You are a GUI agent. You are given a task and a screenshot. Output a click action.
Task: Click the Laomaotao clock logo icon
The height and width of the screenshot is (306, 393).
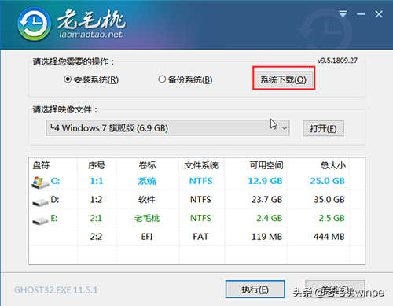coord(34,24)
